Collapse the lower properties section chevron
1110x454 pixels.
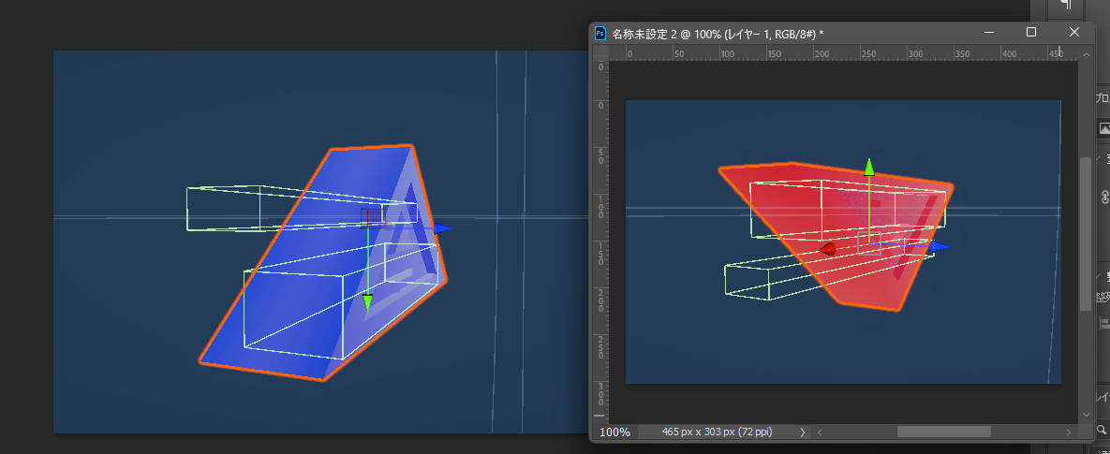(1099, 276)
